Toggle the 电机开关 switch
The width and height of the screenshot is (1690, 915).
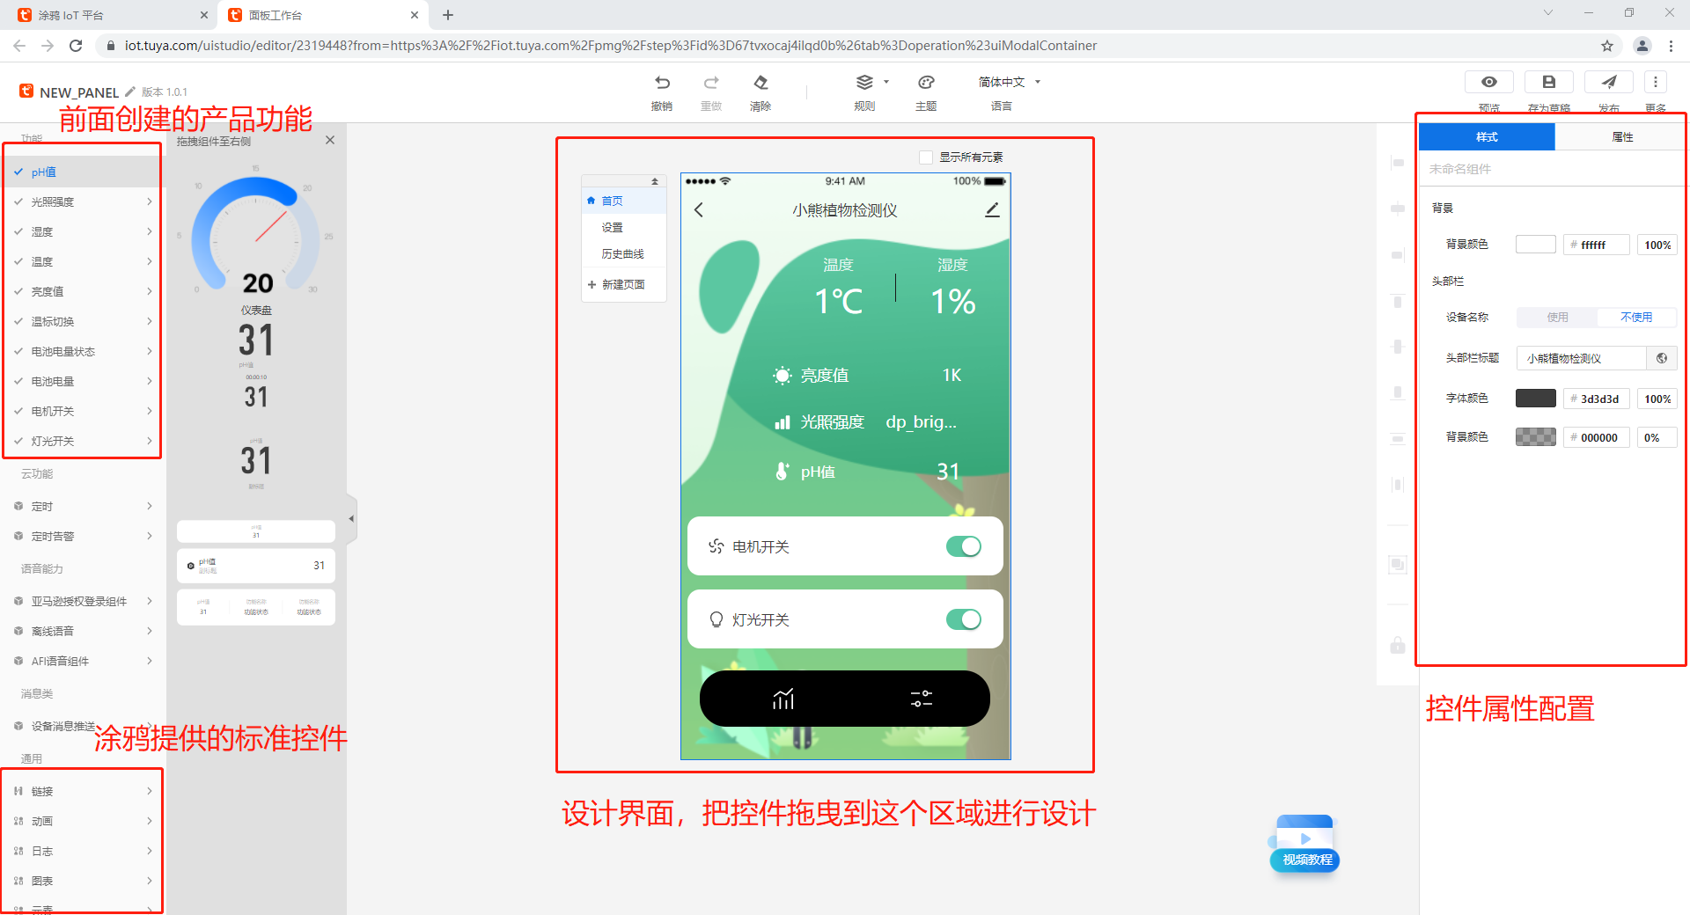(x=963, y=546)
